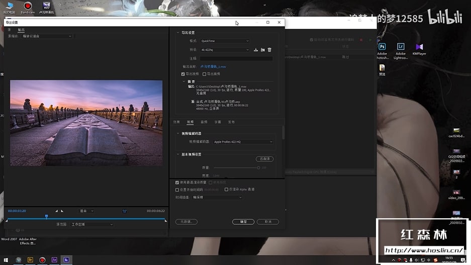Viewport: 471px width, 265px height.
Task: Open the 4k 422hq preset dropdown
Action: pyautogui.click(x=225, y=50)
